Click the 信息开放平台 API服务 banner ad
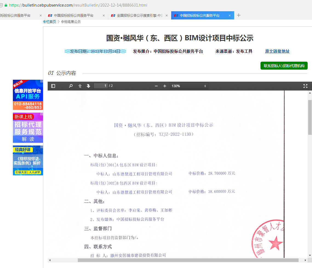Image resolution: width=312 pixels, height=268 pixels. 28,95
